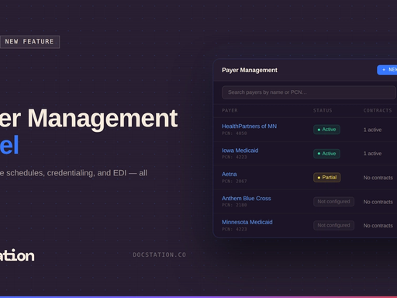Viewport: 397px width, 298px height.
Task: Focus the Search payers by name or PCN field
Action: (309, 92)
